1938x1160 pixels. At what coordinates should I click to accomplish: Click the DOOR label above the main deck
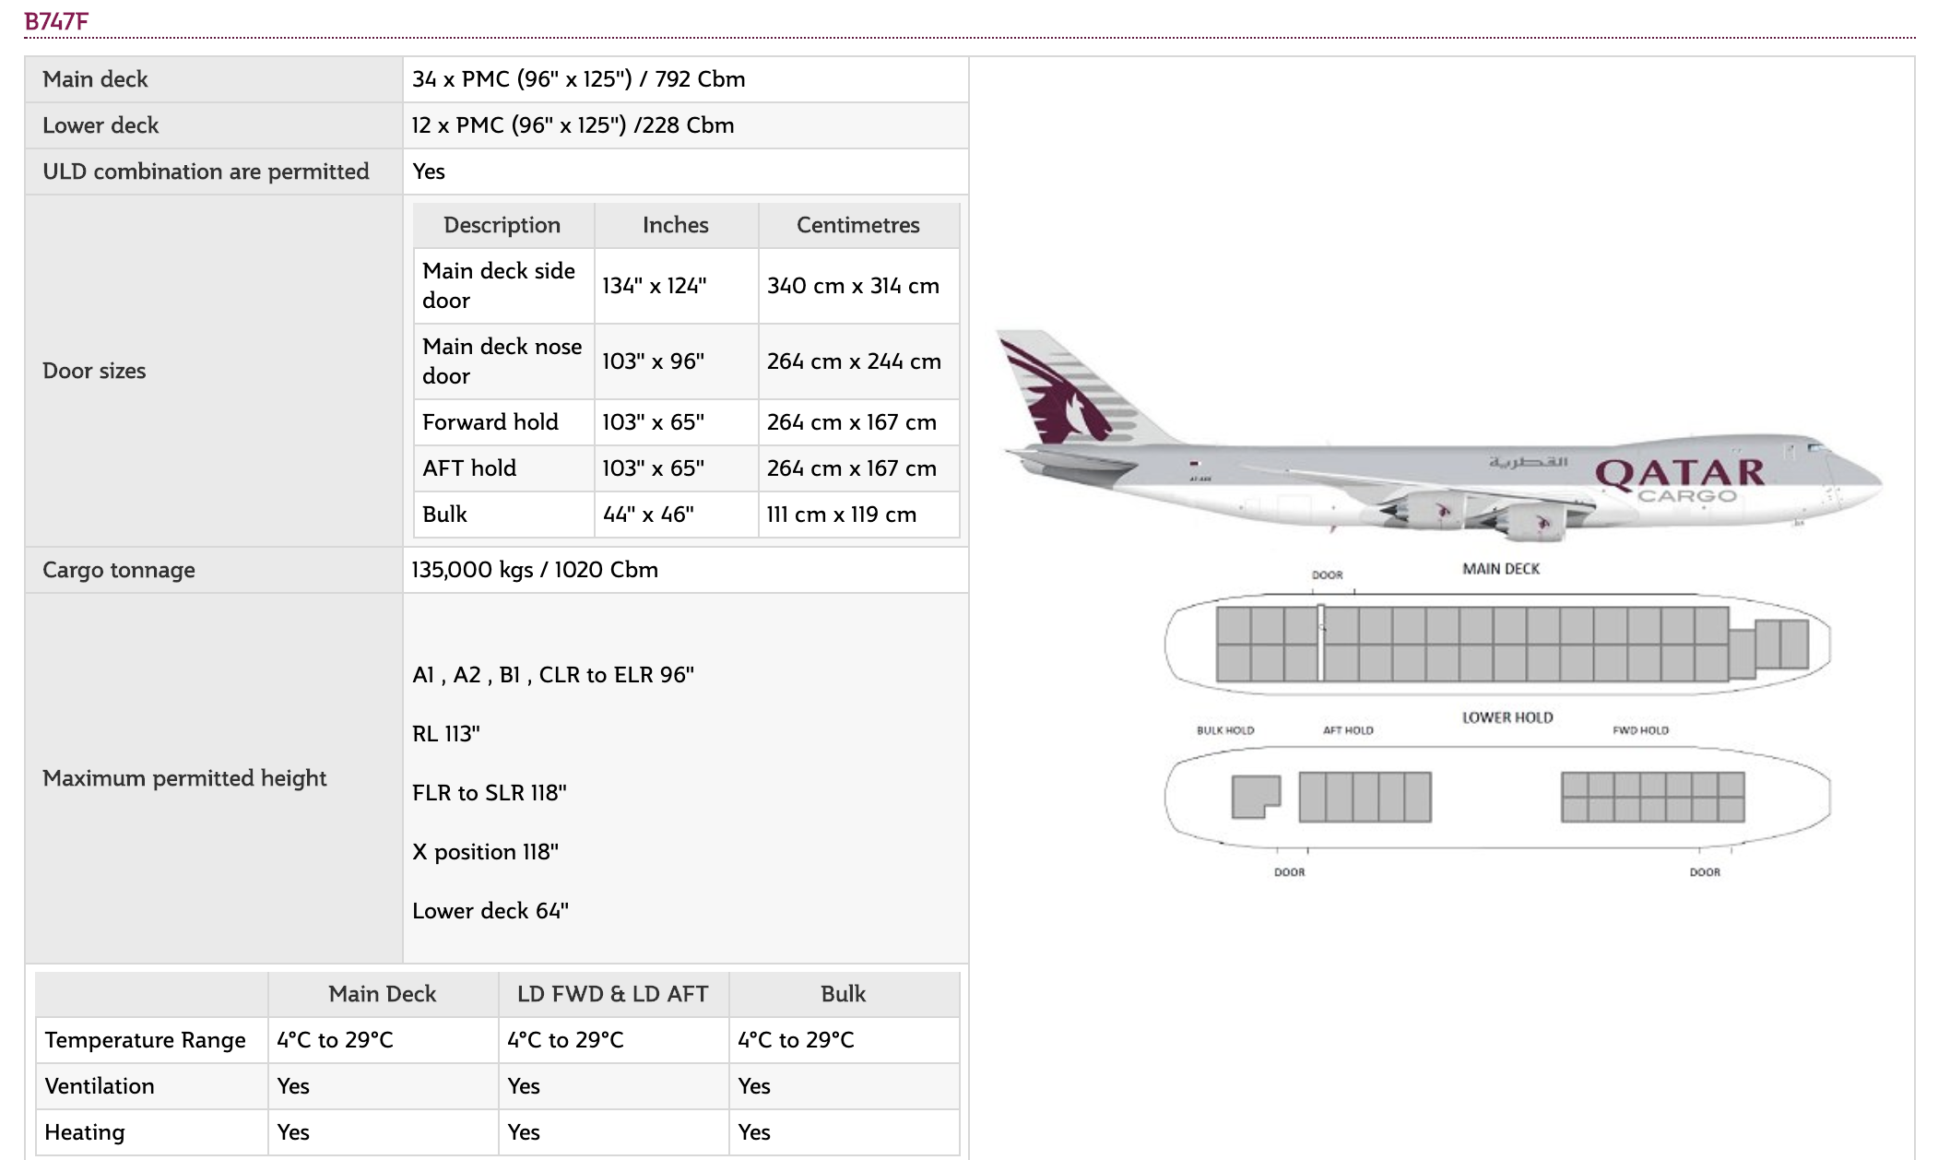tap(1325, 574)
